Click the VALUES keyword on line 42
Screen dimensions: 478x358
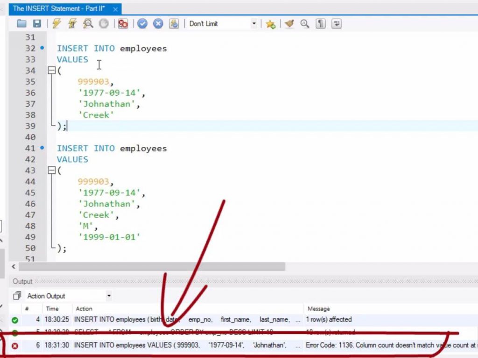click(72, 159)
